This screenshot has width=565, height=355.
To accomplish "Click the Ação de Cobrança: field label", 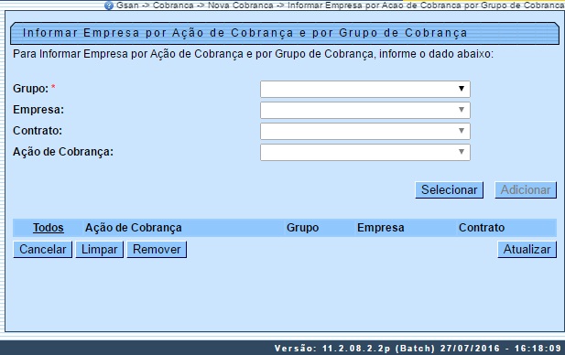I will pyautogui.click(x=63, y=152).
